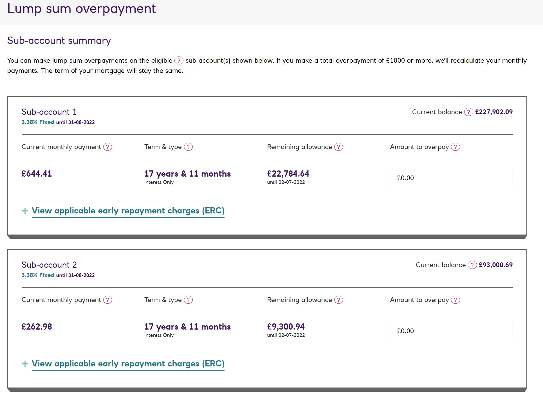Open Remaining allowance help in Sub-account 1
Viewport: 543px width, 401px height.
338,147
